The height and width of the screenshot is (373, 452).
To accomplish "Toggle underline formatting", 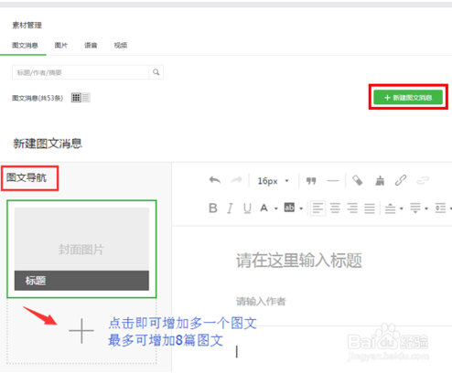I will pos(247,208).
